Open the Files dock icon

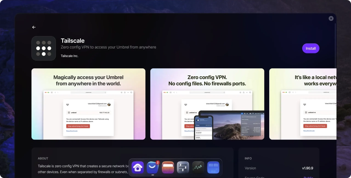click(x=168, y=167)
